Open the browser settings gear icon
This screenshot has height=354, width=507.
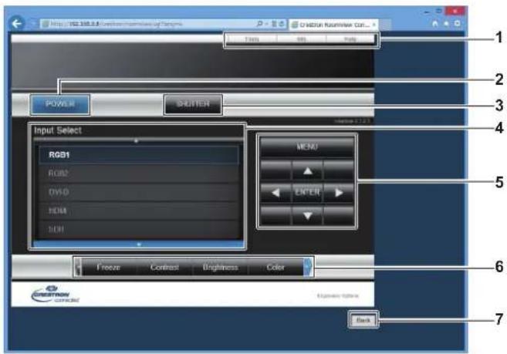(458, 24)
